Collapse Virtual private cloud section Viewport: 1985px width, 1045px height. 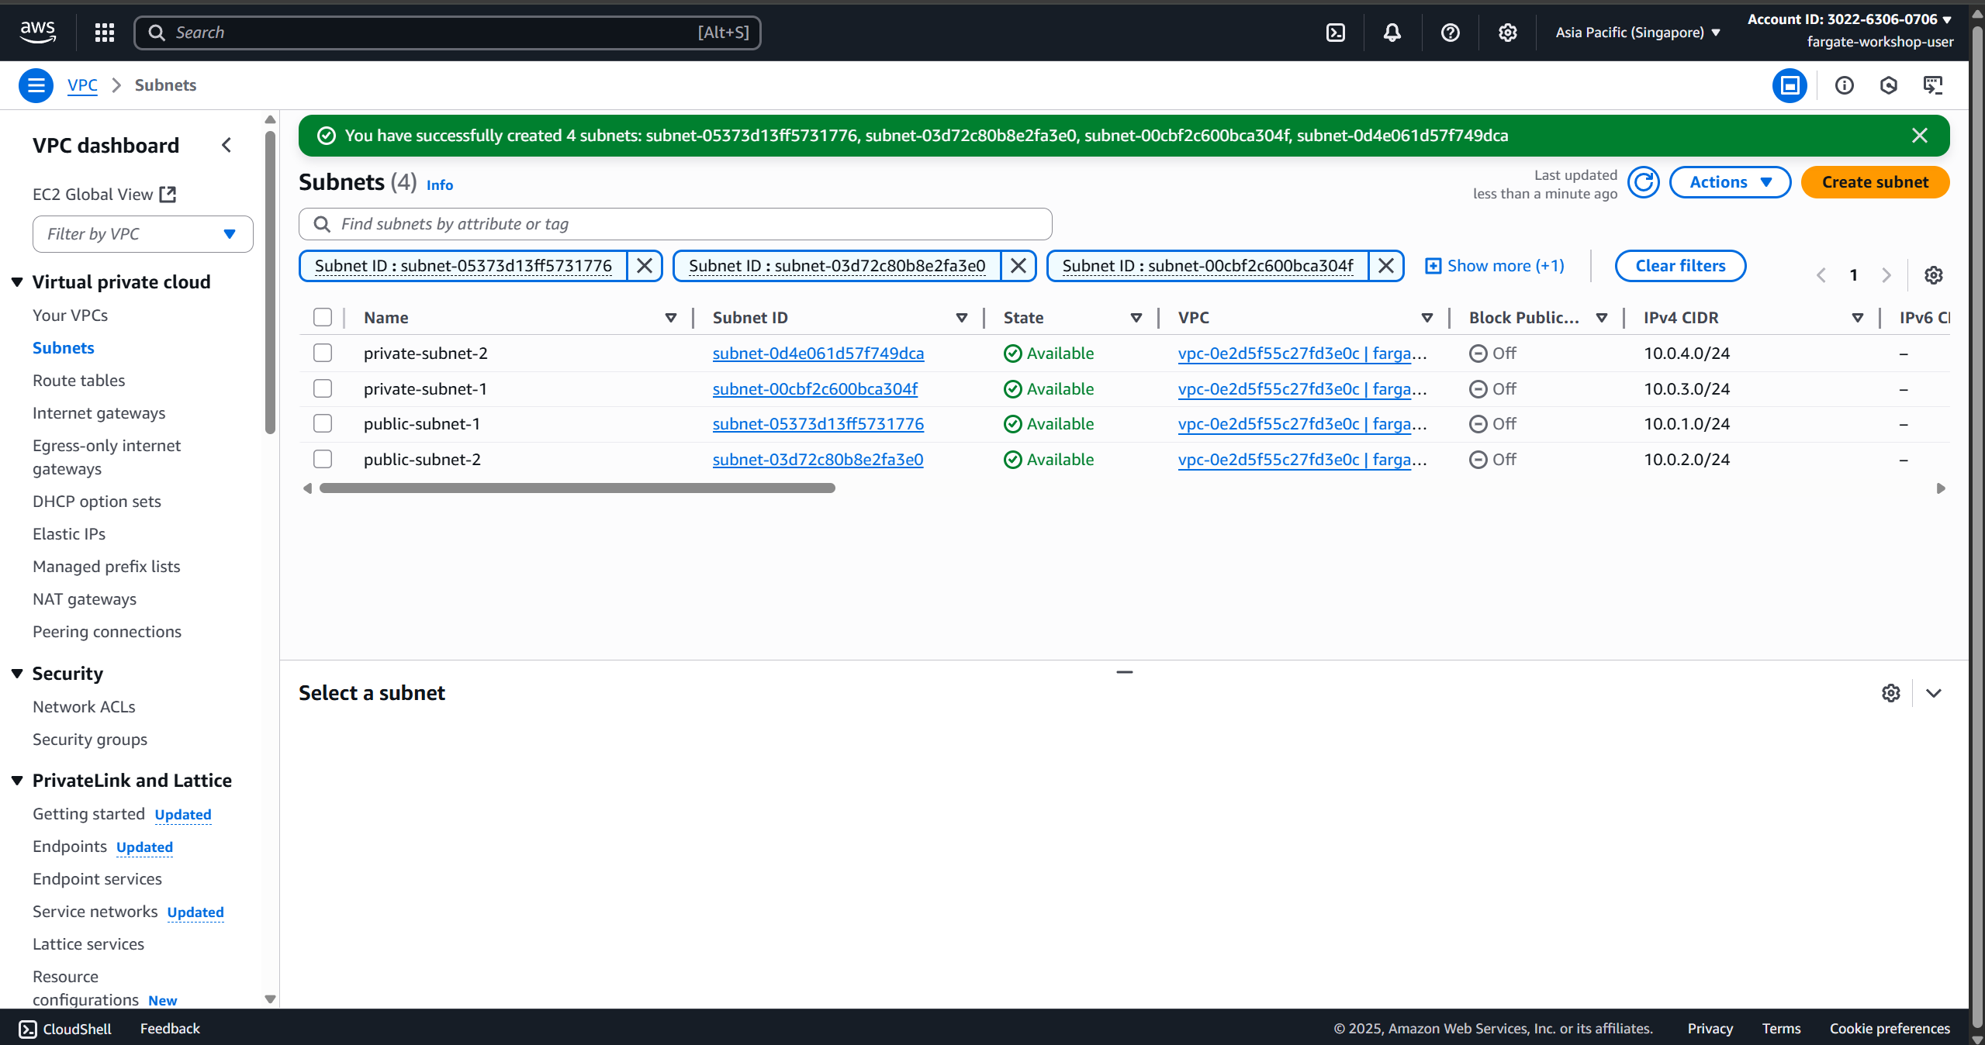17,282
